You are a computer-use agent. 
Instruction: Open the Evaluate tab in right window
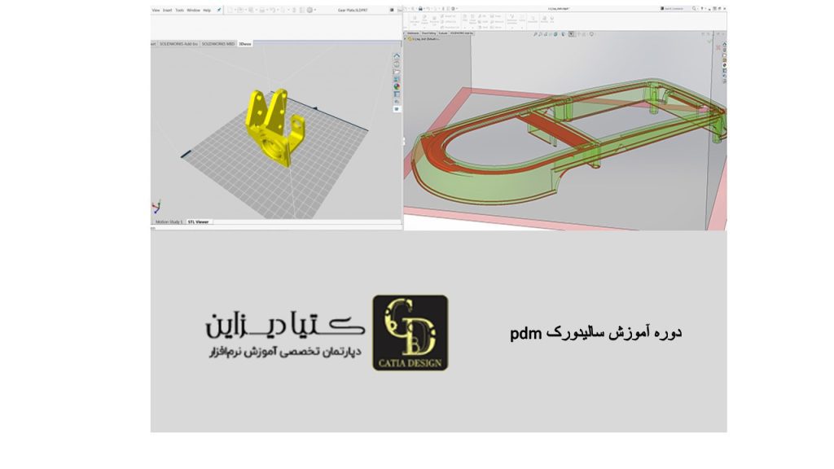coord(443,33)
